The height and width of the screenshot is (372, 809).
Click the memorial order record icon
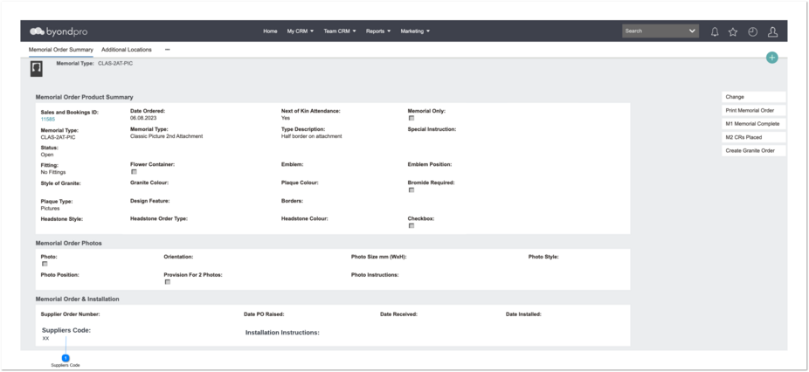(x=37, y=69)
